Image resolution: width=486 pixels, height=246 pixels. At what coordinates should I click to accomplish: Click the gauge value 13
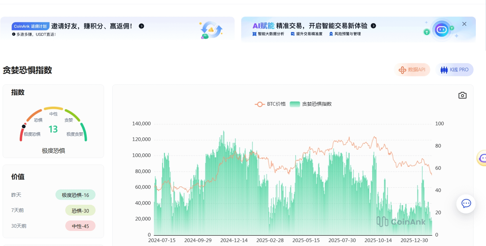[53, 129]
